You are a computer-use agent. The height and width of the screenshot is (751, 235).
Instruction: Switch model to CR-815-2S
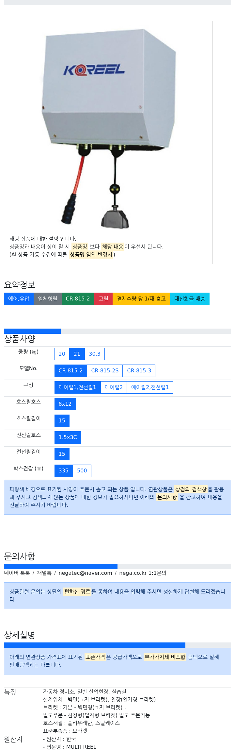(105, 371)
